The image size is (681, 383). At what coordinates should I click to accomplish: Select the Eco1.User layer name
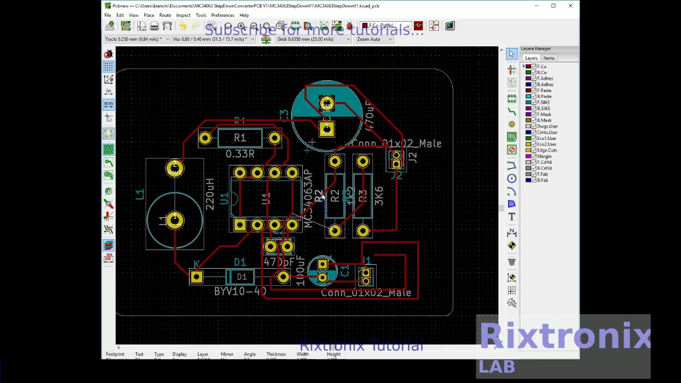point(547,138)
